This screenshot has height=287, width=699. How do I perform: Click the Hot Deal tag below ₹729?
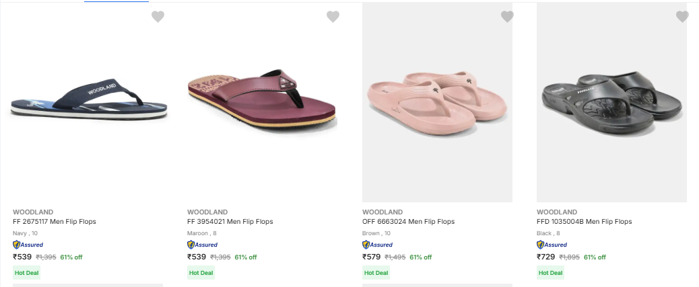(x=550, y=273)
